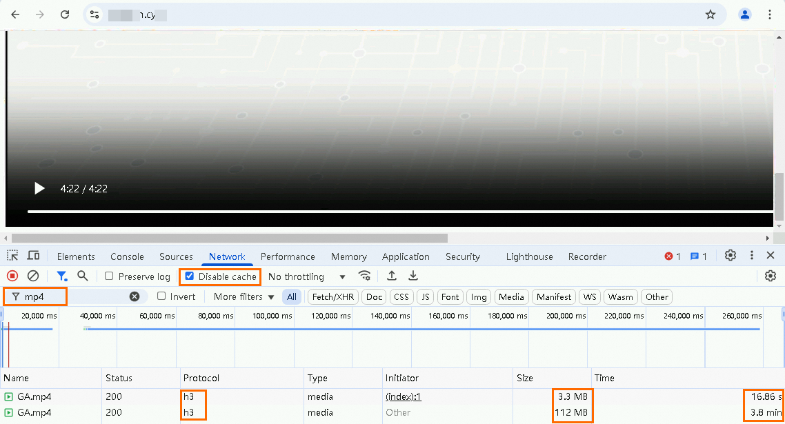Filter requests by Doc type
Screen dimensions: 785x424
pos(374,297)
